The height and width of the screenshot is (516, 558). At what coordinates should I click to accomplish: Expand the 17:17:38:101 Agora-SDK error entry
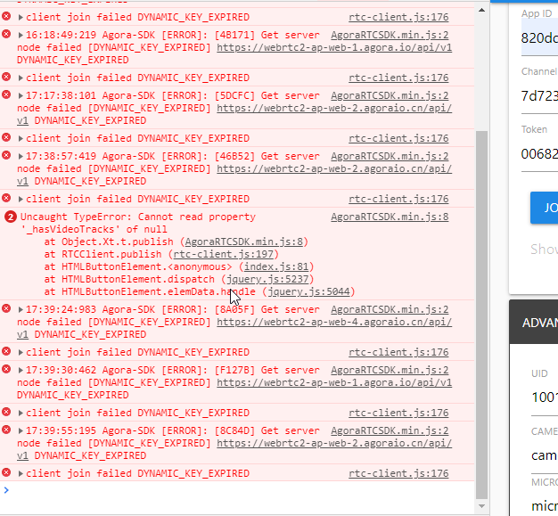(x=21, y=95)
